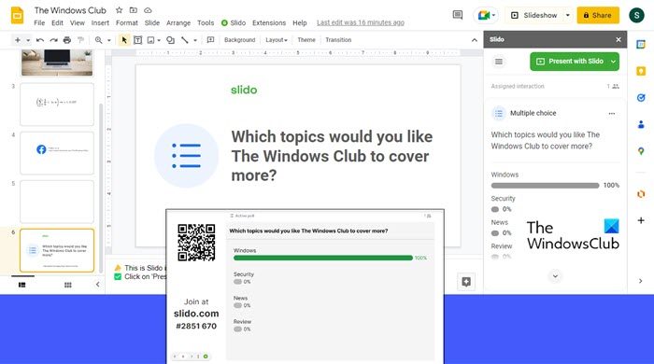The image size is (654, 364).
Task: Click the move to folder icon
Action: point(134,10)
